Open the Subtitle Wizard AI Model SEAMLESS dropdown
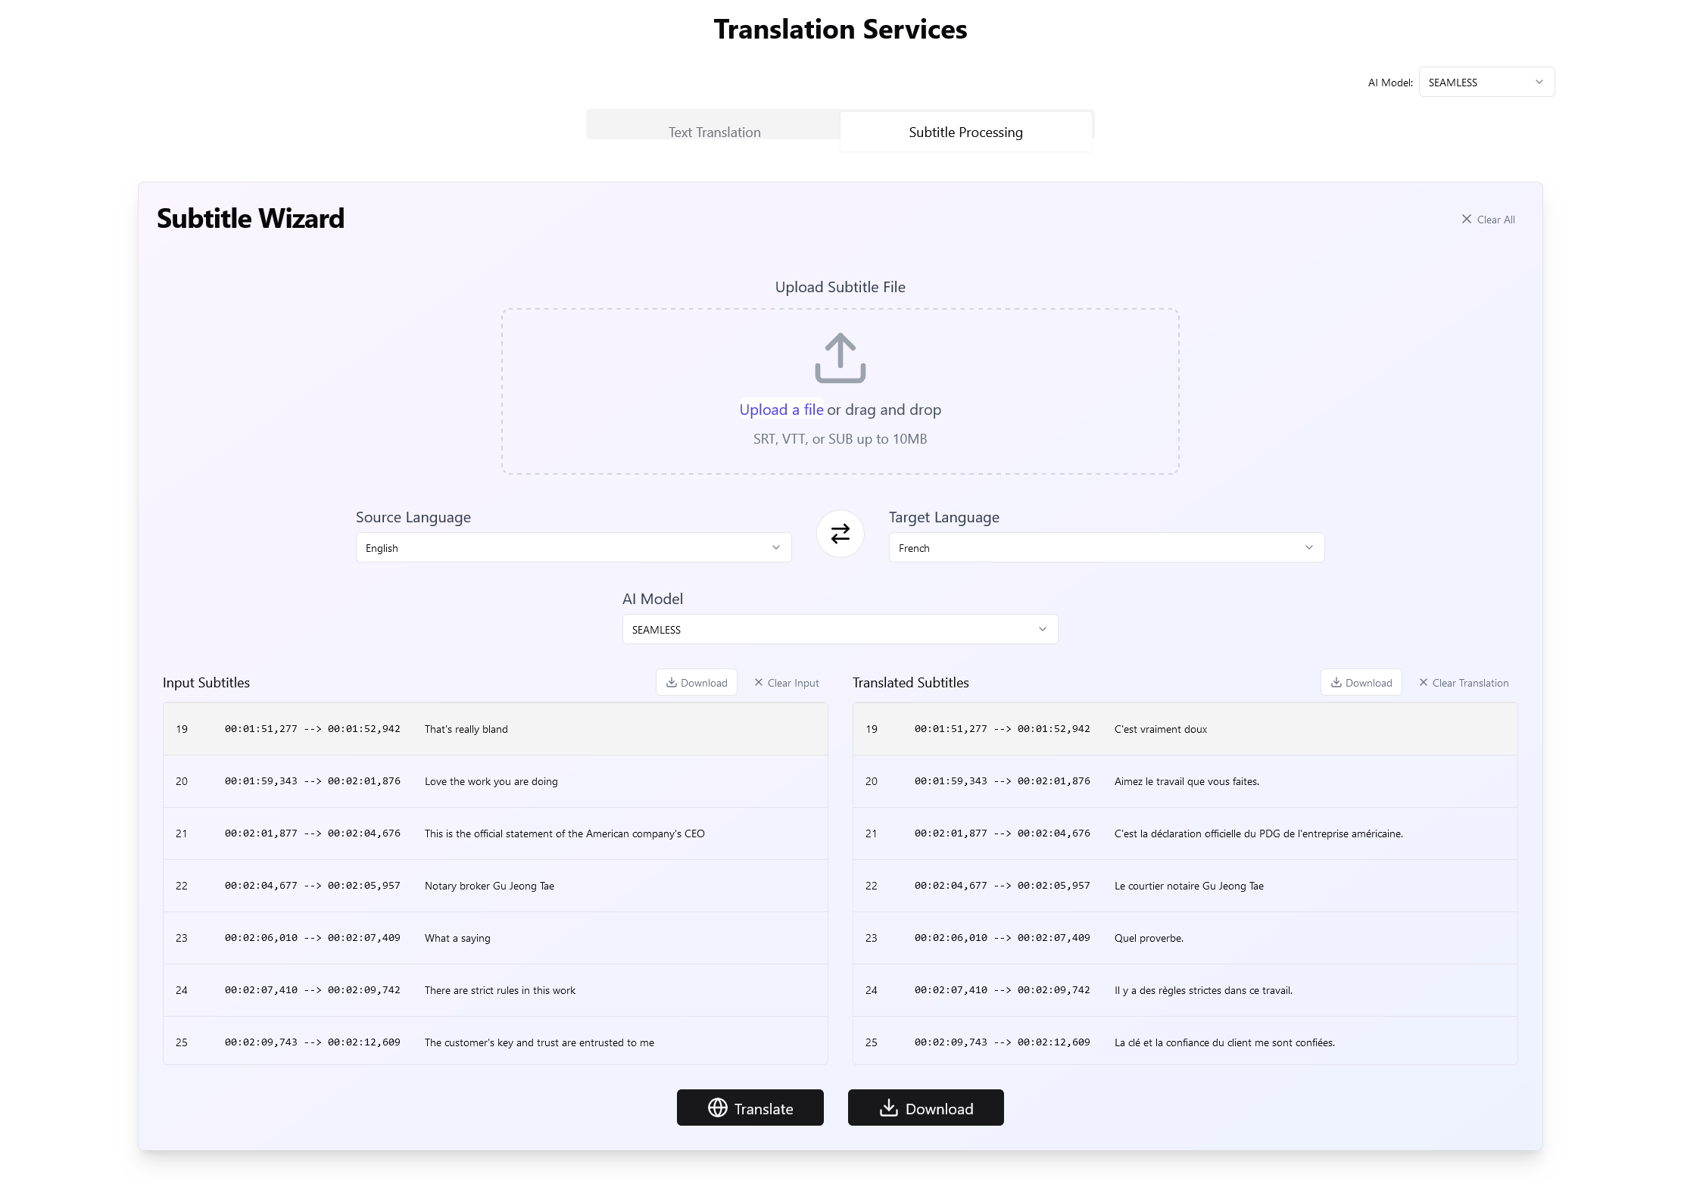This screenshot has width=1681, height=1187. click(840, 629)
